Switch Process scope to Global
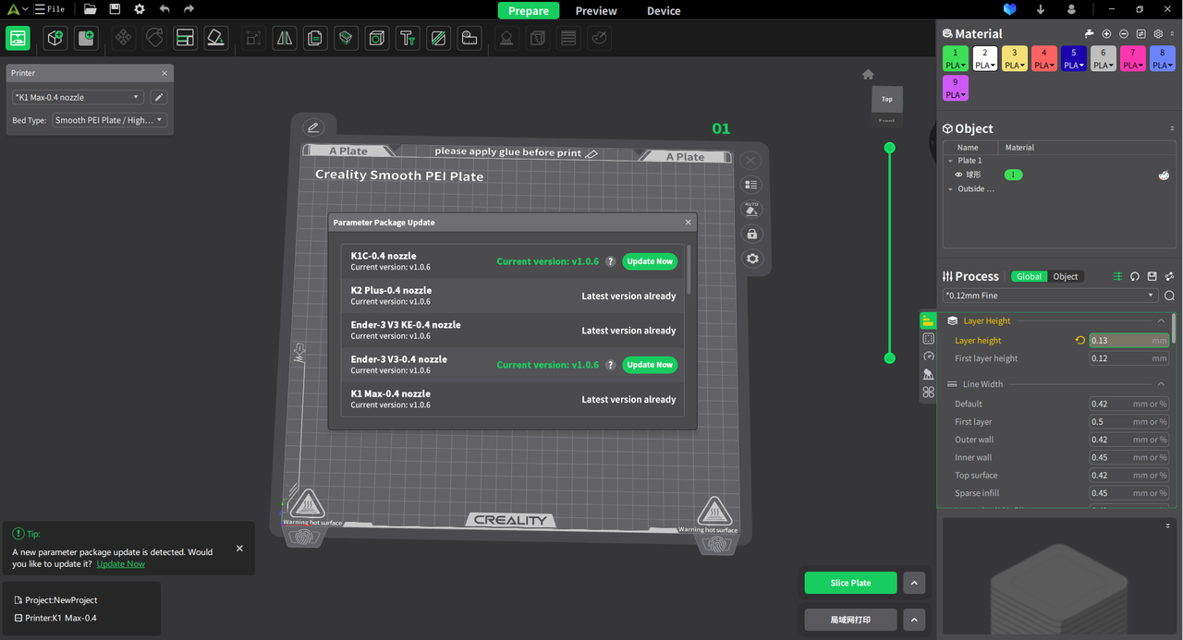This screenshot has height=640, width=1183. (x=1029, y=276)
